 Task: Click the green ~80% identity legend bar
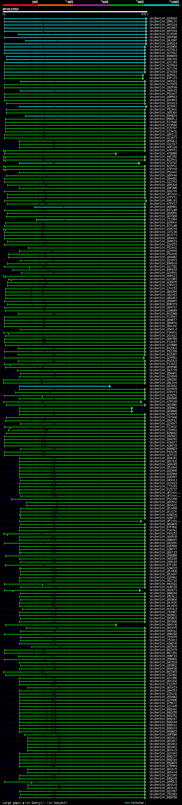tap(126, 5)
